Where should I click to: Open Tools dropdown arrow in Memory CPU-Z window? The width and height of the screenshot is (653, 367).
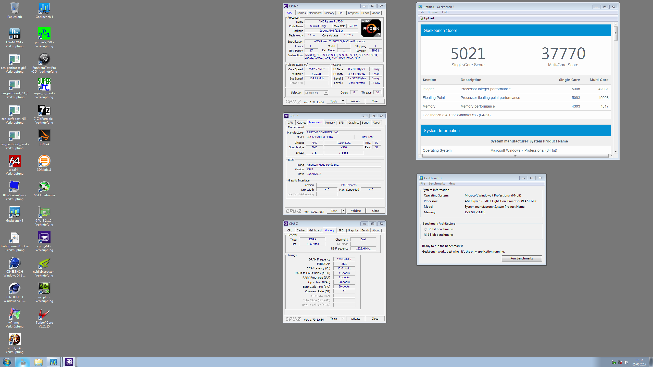[x=343, y=319]
